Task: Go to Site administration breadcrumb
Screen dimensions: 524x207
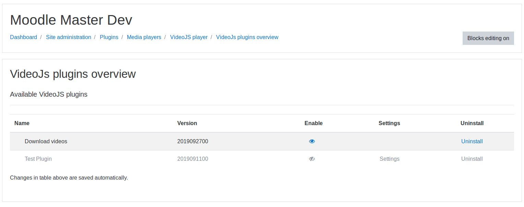Action: (x=69, y=37)
